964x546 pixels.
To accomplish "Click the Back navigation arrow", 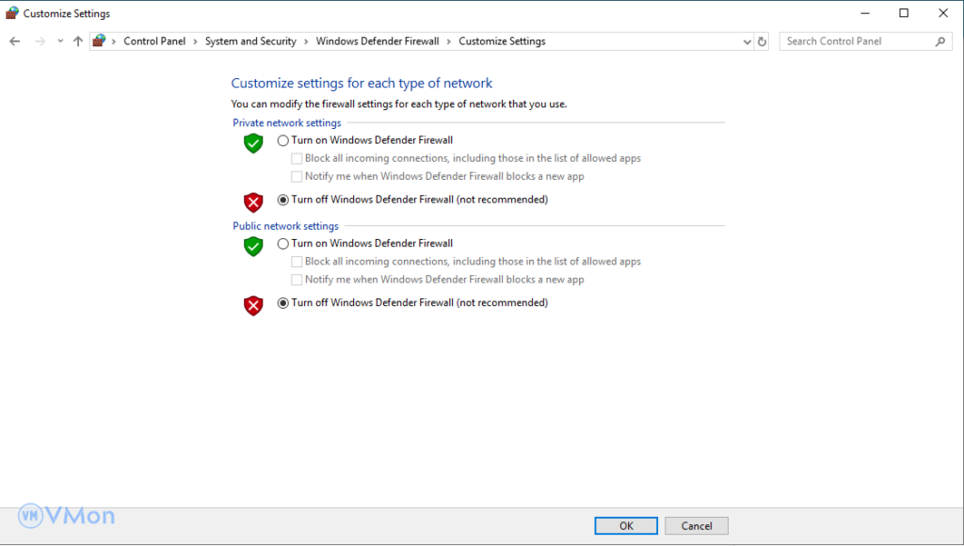I will coord(14,41).
